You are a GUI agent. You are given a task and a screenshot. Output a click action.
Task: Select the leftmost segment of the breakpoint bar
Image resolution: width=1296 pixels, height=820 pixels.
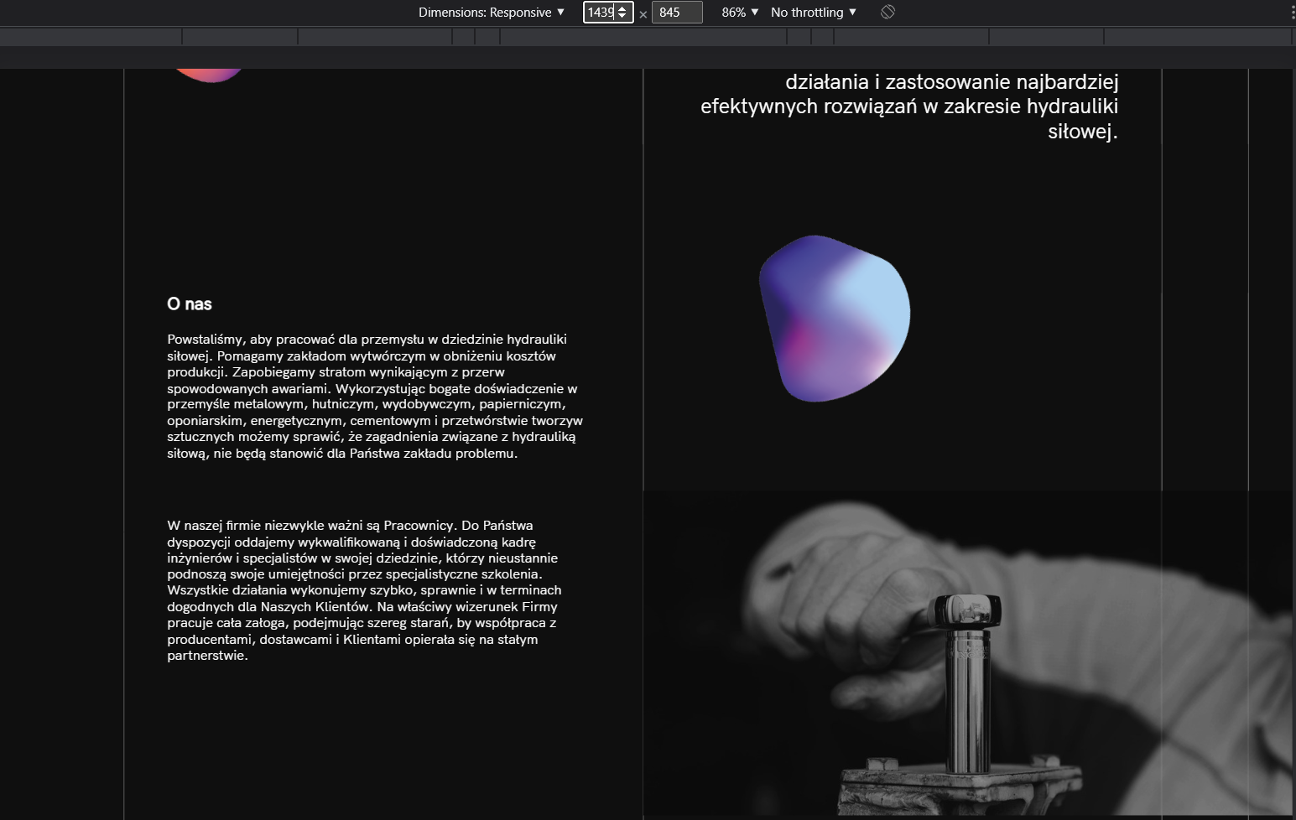click(91, 37)
